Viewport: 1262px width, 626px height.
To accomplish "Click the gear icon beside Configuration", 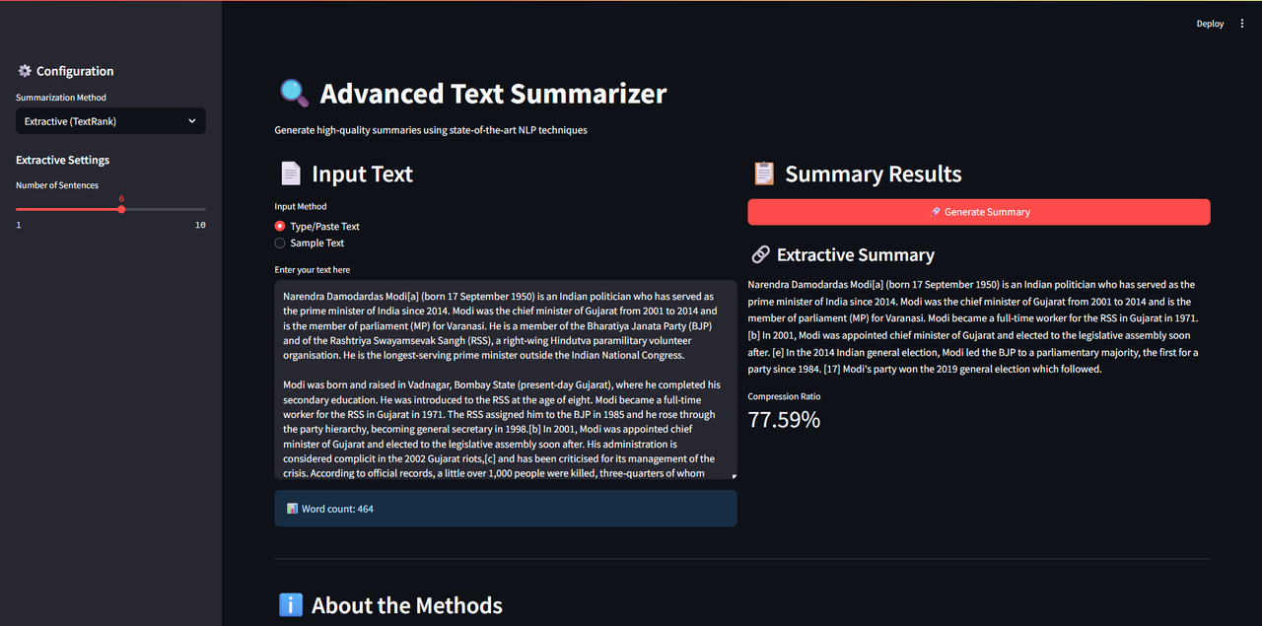I will pos(24,70).
